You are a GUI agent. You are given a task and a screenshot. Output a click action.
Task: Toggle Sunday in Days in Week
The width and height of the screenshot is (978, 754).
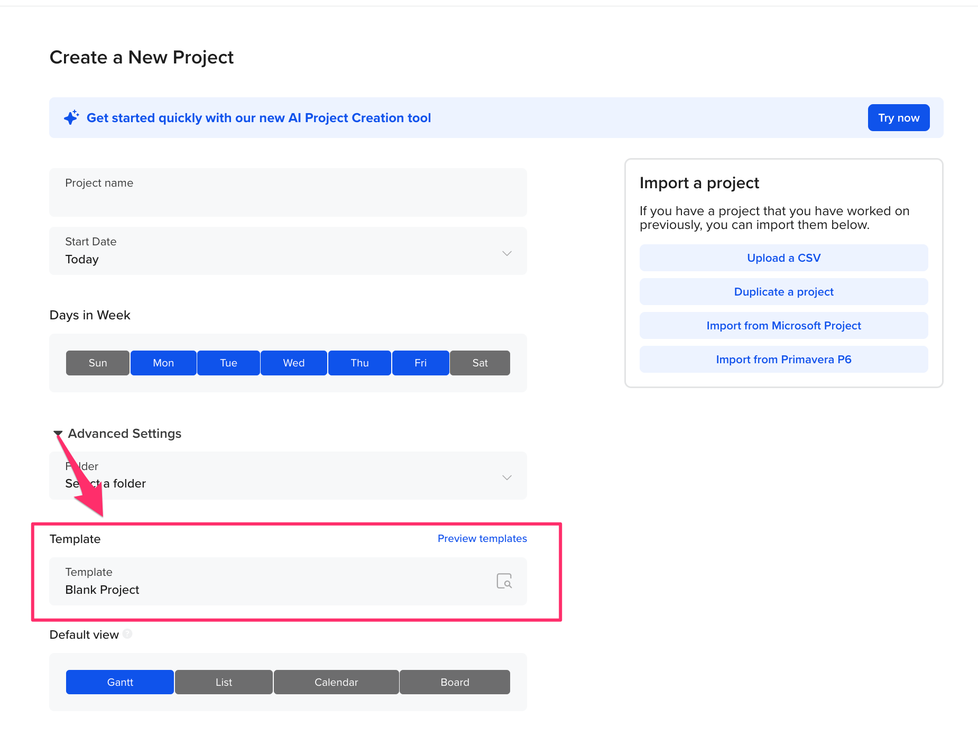98,363
